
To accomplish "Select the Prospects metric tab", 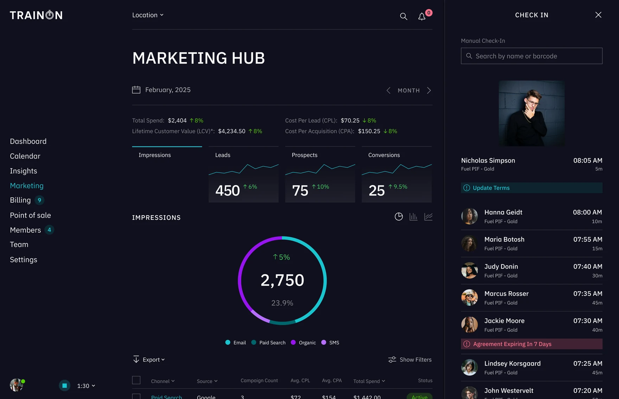I will coord(320,174).
